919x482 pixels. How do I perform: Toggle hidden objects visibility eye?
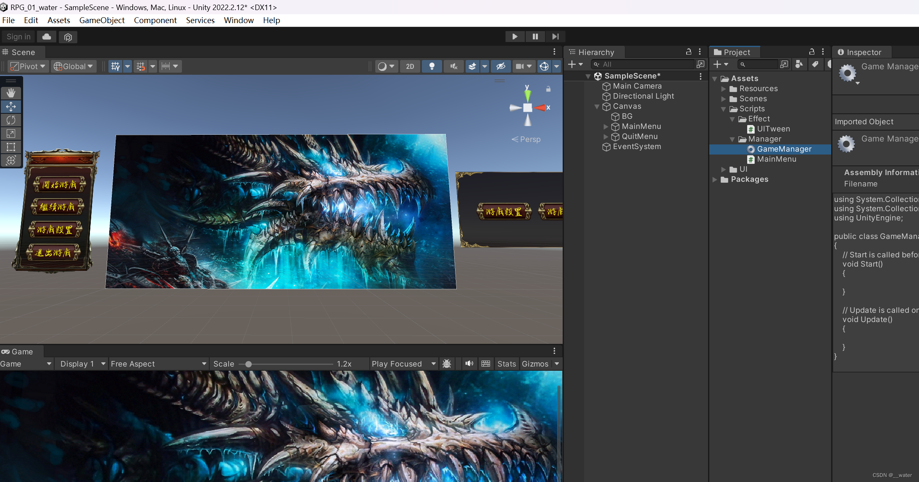click(500, 66)
